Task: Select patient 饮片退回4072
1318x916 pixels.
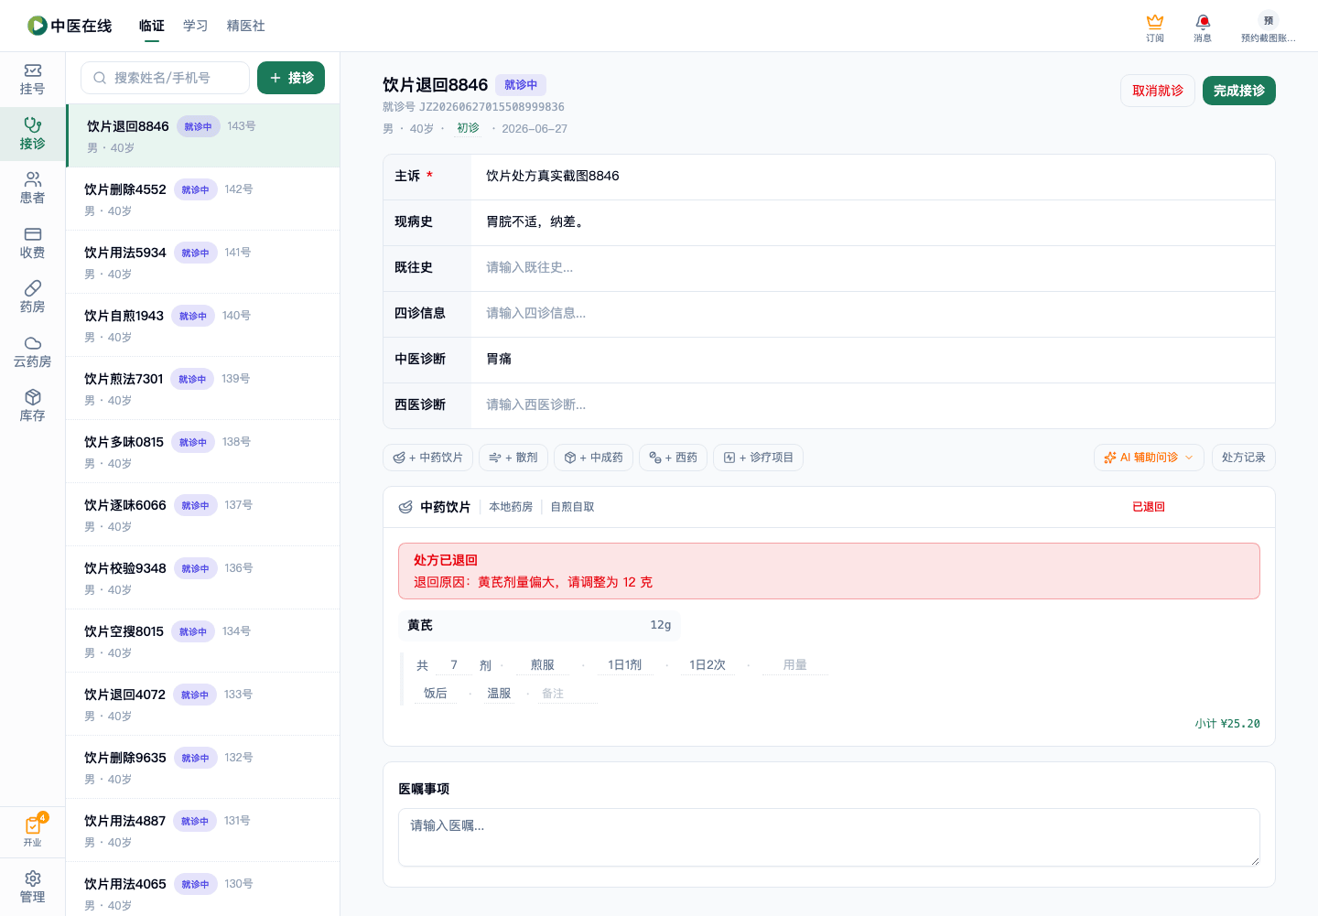Action: pos(203,704)
